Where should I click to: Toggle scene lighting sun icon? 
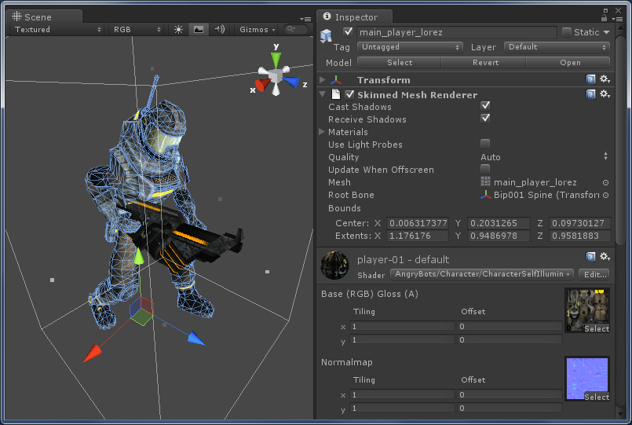coord(178,30)
